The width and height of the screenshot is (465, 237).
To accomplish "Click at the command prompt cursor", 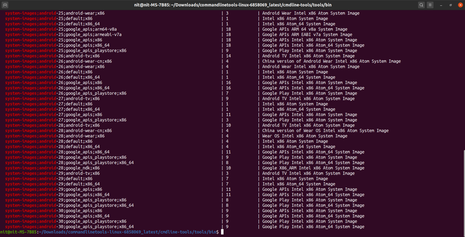I will pyautogui.click(x=222, y=232).
